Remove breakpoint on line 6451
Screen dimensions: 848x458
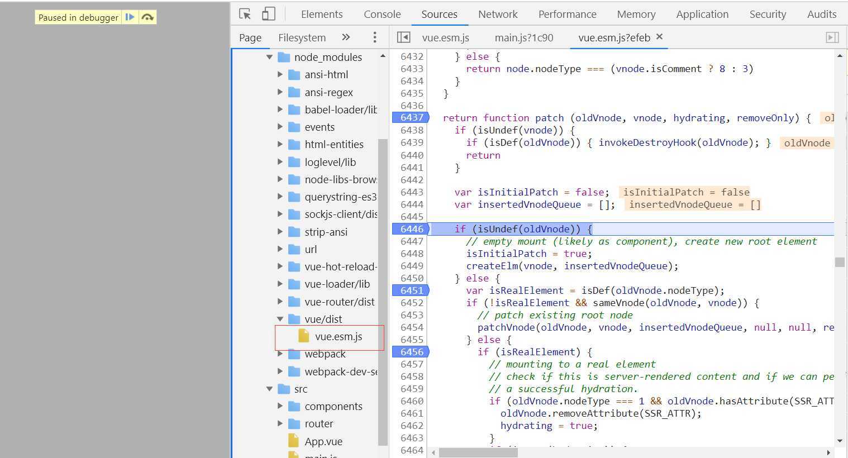coord(411,290)
